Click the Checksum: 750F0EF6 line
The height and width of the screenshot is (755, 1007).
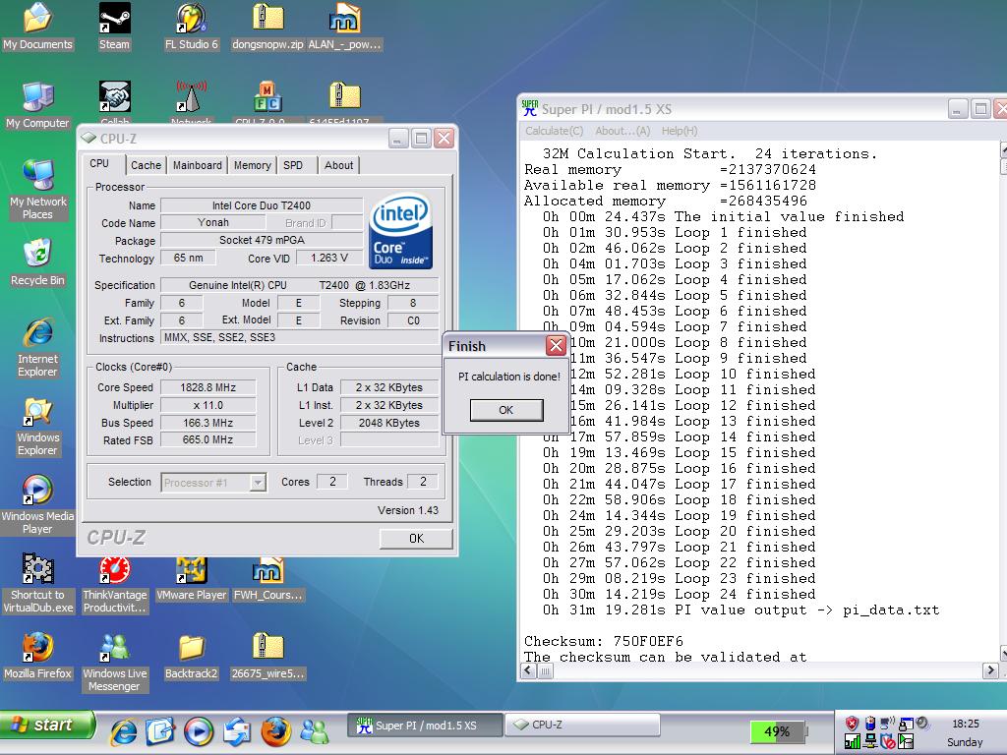(x=604, y=641)
